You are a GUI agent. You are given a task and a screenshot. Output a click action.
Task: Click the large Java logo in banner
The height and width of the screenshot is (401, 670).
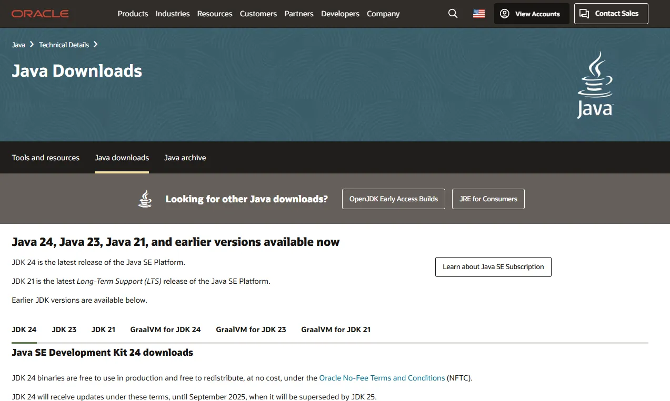[x=595, y=85]
